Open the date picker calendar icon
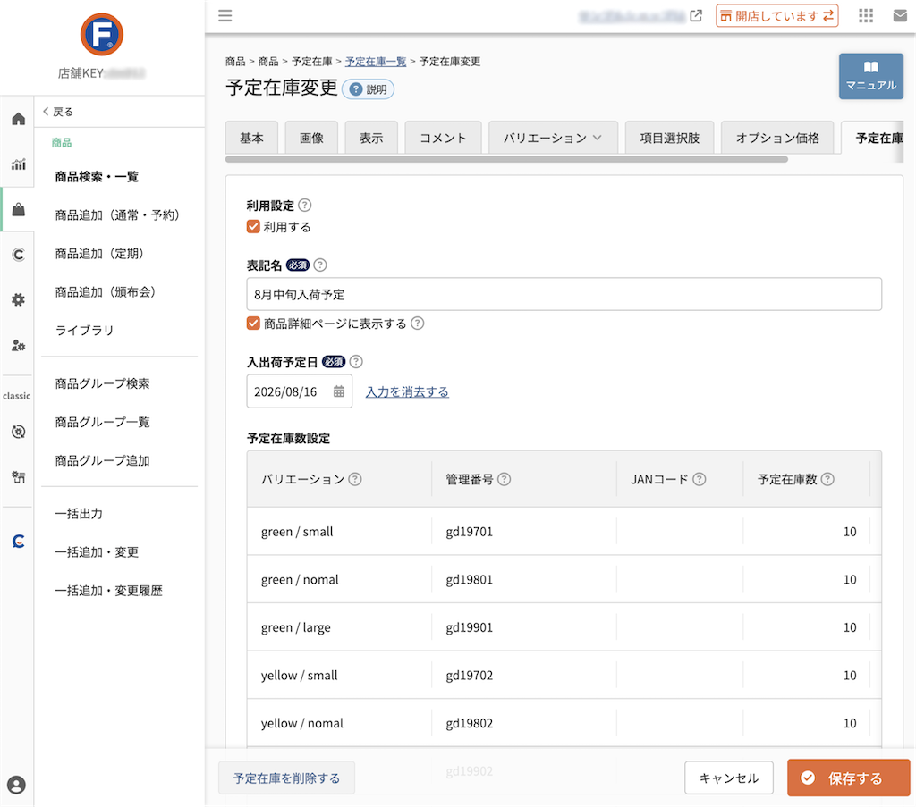The width and height of the screenshot is (916, 807). tap(339, 391)
